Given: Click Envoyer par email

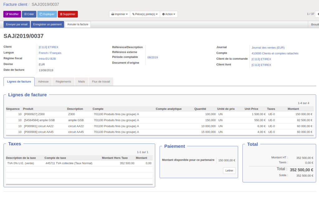Looking at the screenshot, I should click(17, 24).
